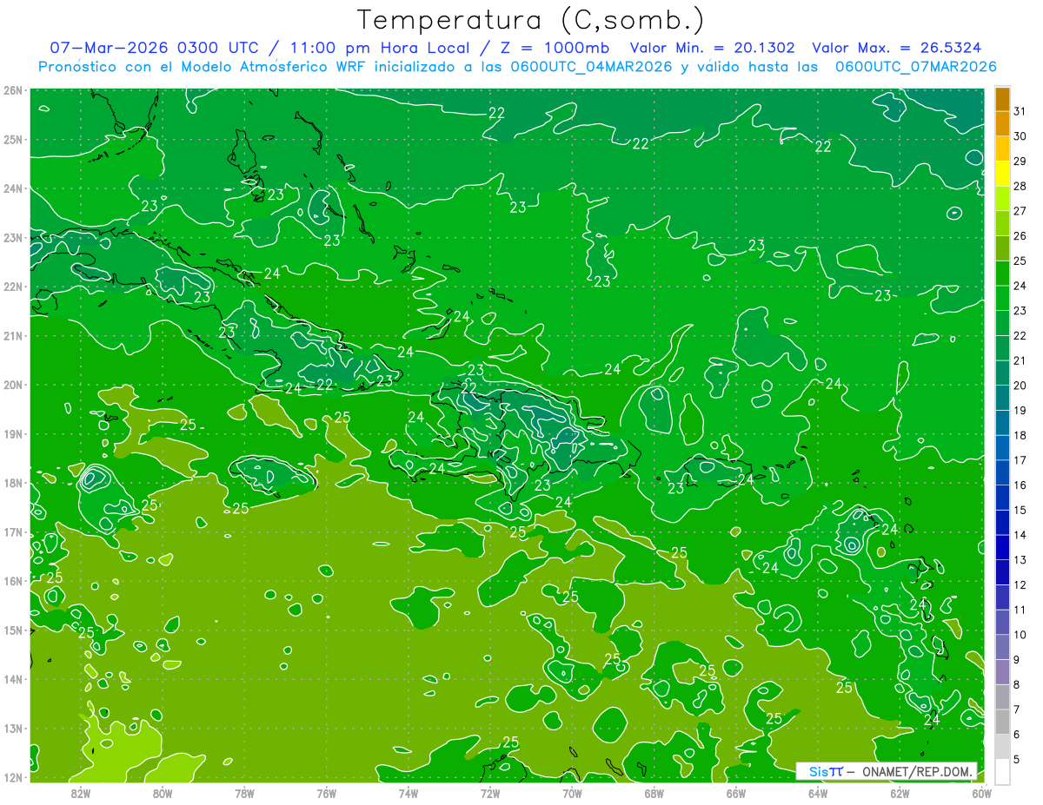Click the 62W longitude label

[x=900, y=793]
